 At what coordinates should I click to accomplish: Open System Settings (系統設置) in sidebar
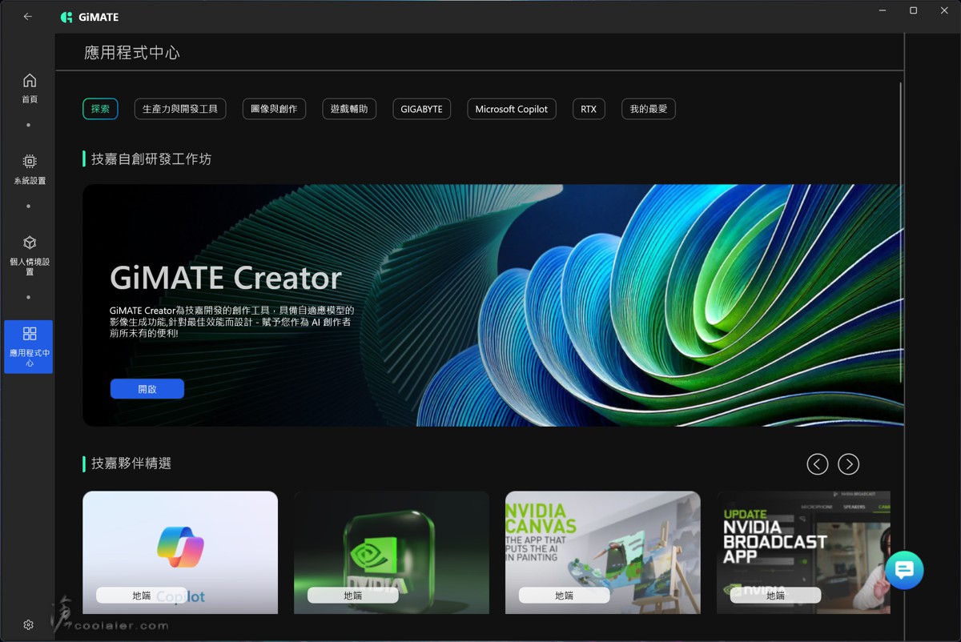click(x=29, y=170)
